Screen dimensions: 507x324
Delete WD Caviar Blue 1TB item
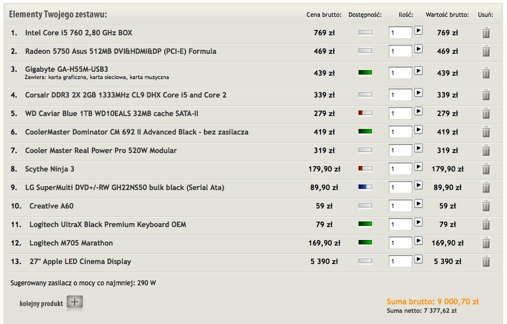pos(486,113)
